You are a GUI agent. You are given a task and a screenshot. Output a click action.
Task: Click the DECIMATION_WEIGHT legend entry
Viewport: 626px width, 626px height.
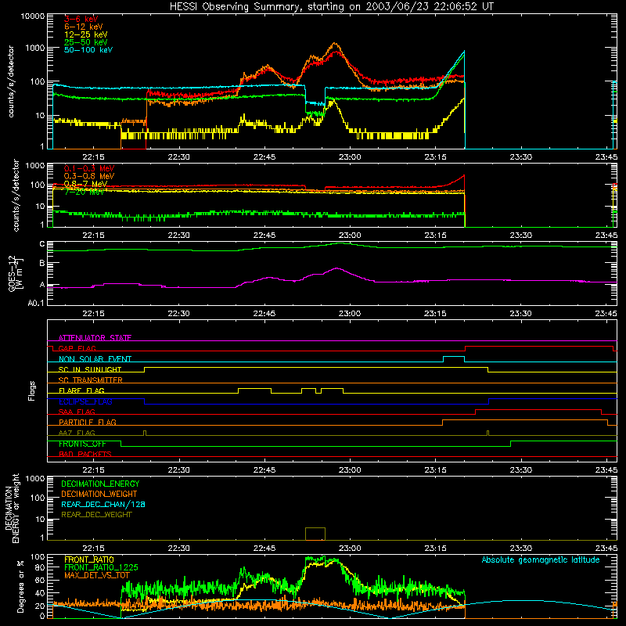click(99, 494)
